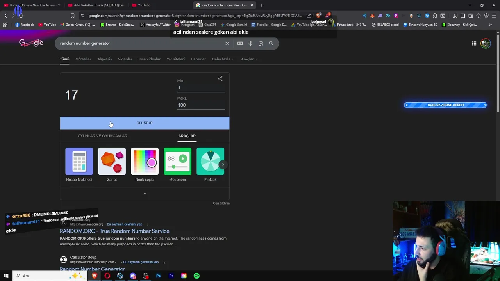The width and height of the screenshot is (500, 281).
Task: Switch to the Yer siteleri tab
Action: [x=176, y=59]
